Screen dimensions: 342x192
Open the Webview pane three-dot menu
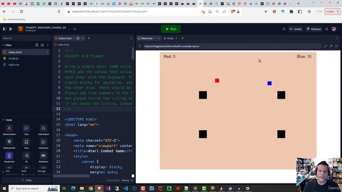(337, 38)
